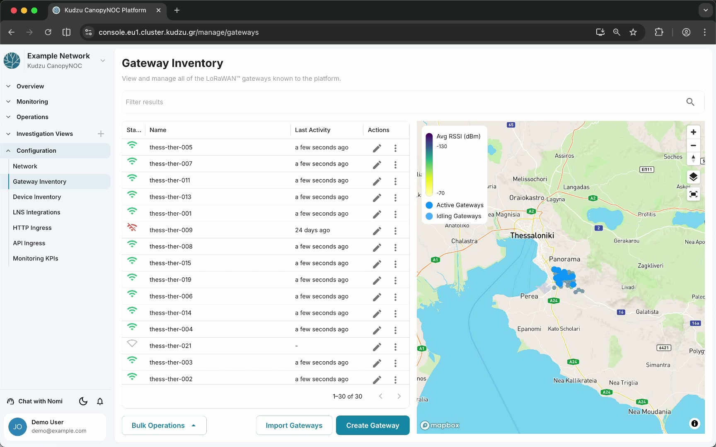The height and width of the screenshot is (447, 716).
Task: Open Chat with Nomi
Action: 35,401
